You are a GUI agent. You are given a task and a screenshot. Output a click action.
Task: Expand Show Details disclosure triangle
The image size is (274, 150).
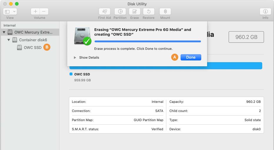pyautogui.click(x=75, y=57)
